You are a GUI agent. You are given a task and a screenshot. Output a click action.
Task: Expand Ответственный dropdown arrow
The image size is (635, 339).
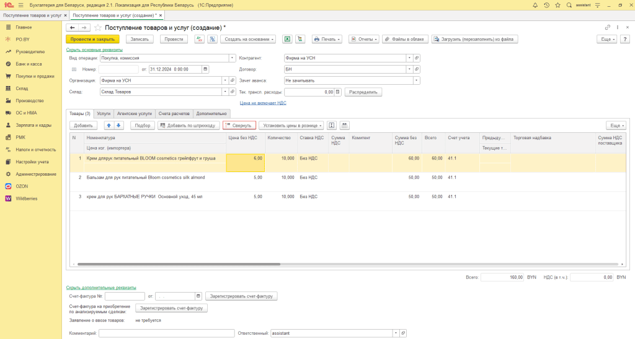pos(396,333)
